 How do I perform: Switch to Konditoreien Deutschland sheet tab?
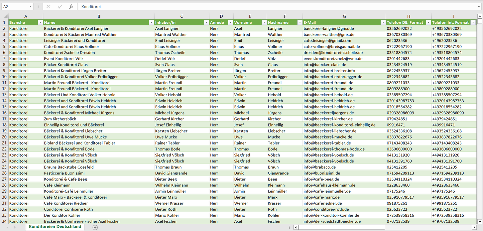(x=55, y=227)
